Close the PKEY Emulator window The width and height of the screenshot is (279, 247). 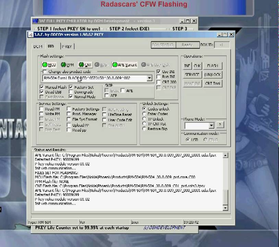point(194,21)
